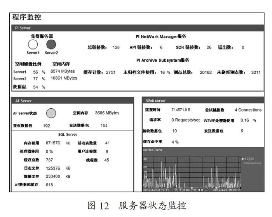Click the AF Server 接收数据包 value 192

tap(47, 126)
